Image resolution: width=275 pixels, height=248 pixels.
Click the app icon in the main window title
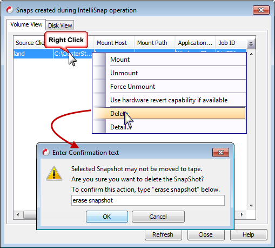[x=10, y=10]
